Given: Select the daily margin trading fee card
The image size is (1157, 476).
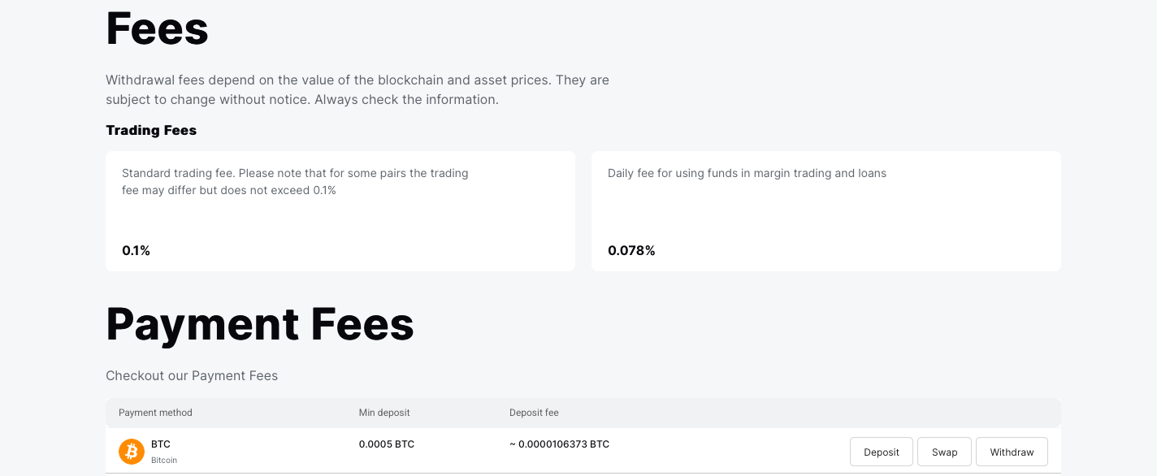Looking at the screenshot, I should [826, 211].
